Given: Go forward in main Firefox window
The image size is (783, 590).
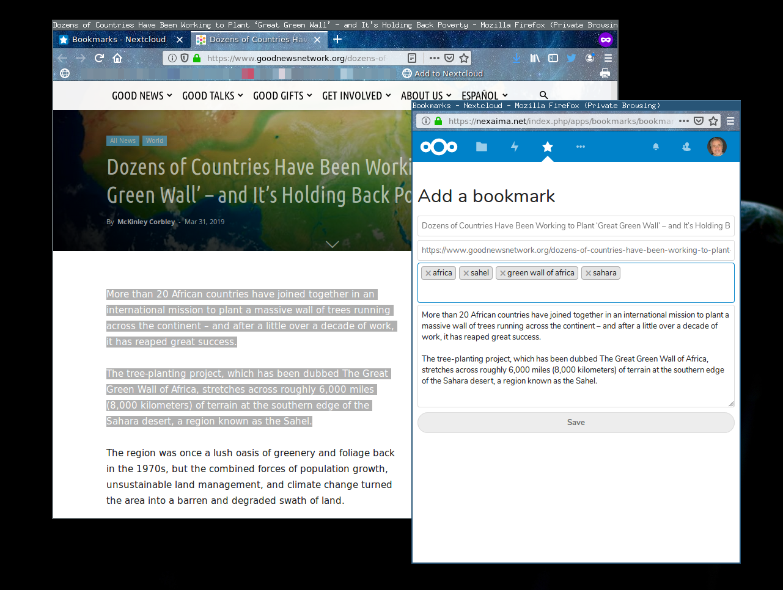Looking at the screenshot, I should point(81,58).
